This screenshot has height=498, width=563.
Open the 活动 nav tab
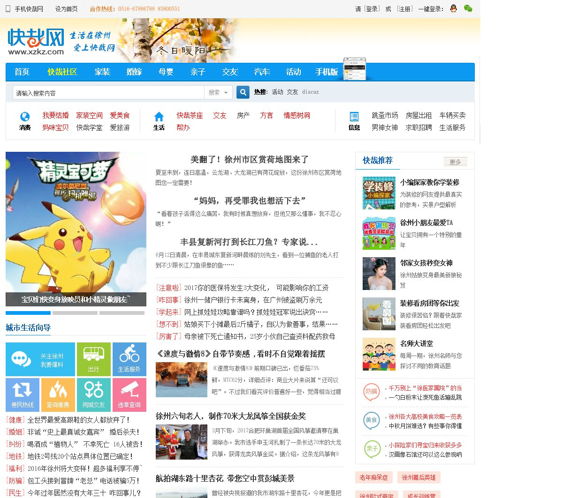click(294, 72)
